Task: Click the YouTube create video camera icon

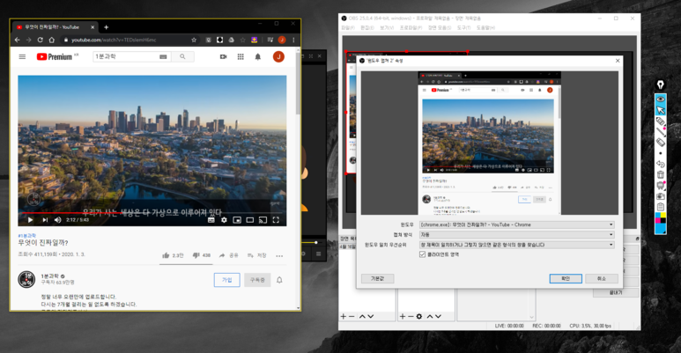Action: (223, 57)
